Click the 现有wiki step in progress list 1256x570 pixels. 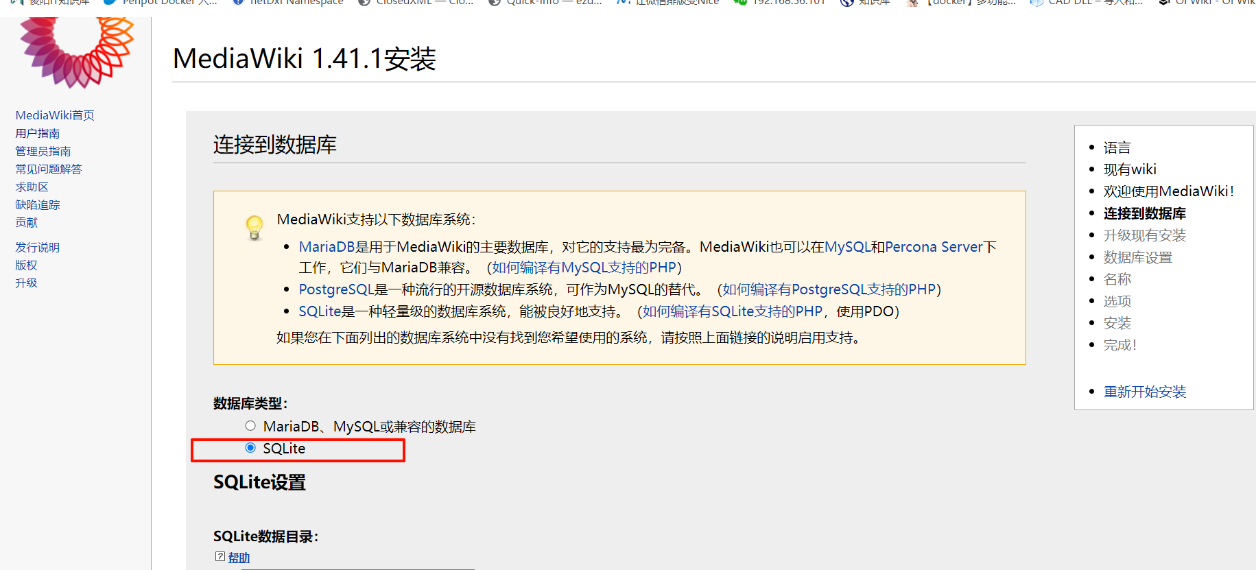tap(1130, 169)
